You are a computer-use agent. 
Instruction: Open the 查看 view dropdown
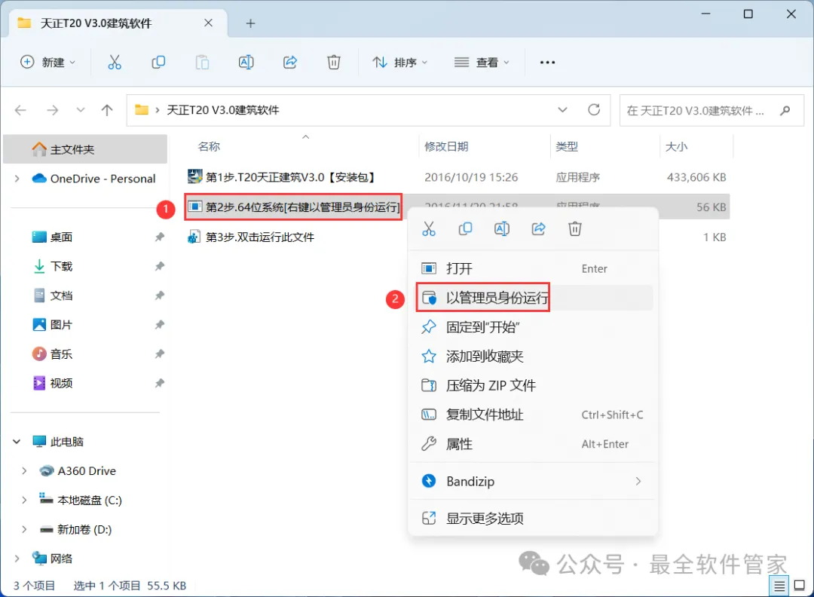click(x=482, y=63)
